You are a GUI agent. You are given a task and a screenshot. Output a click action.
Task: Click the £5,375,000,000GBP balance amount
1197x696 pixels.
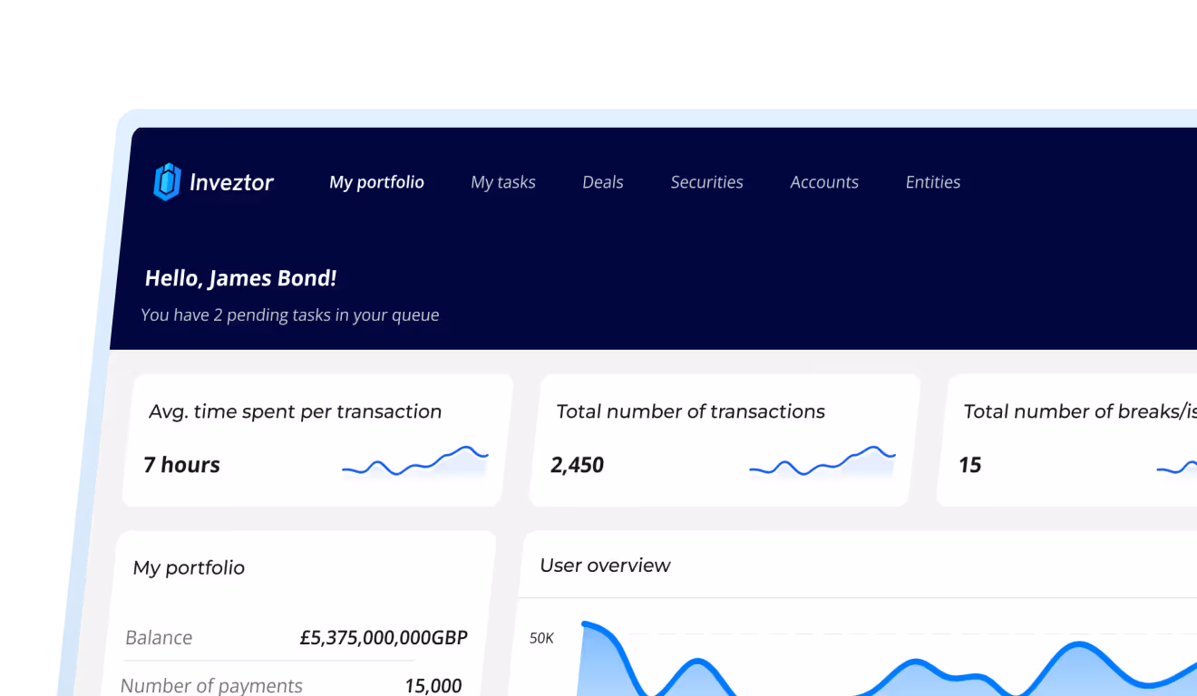tap(384, 638)
